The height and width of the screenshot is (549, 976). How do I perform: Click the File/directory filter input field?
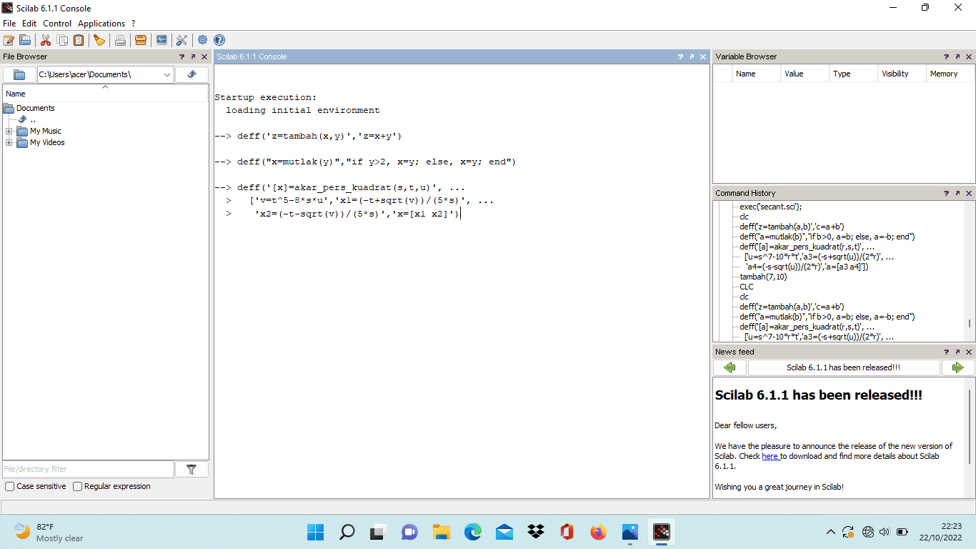[88, 469]
